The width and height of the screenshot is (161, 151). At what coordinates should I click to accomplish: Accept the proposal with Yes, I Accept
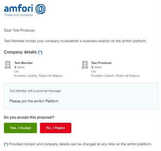[20, 128]
